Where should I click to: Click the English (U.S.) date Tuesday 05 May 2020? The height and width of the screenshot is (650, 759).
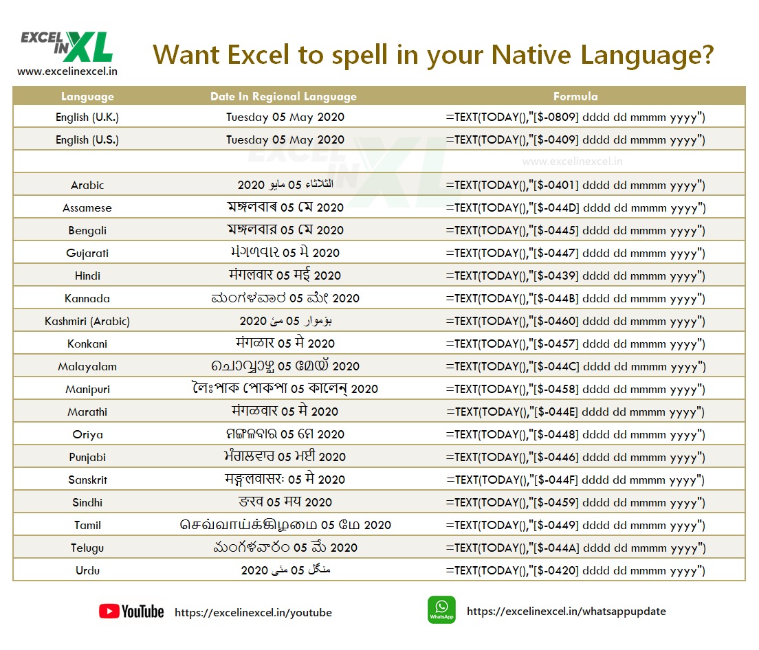285,139
